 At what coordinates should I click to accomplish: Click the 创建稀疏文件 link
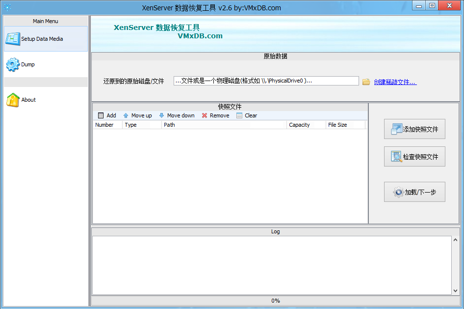tap(395, 82)
